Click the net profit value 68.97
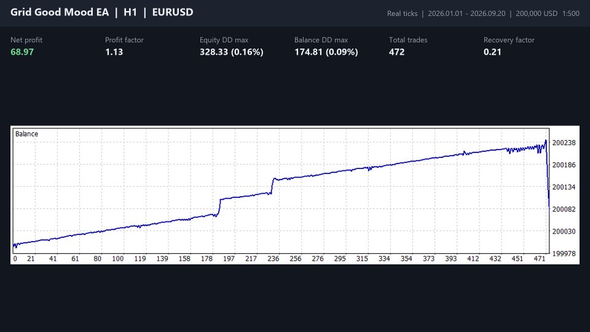The width and height of the screenshot is (590, 332). pos(22,52)
